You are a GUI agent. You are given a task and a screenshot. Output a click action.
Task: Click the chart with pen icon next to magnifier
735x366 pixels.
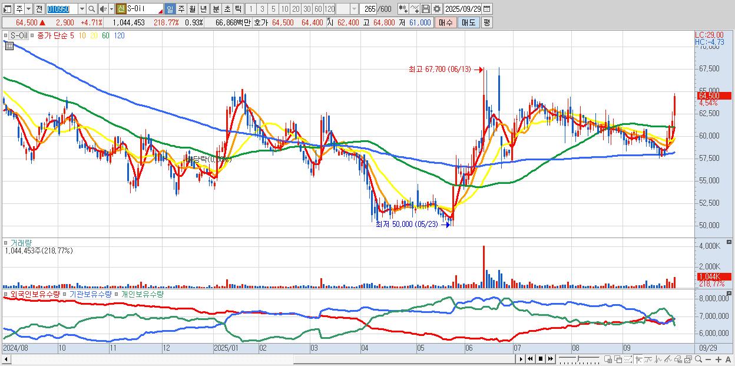click(x=688, y=360)
